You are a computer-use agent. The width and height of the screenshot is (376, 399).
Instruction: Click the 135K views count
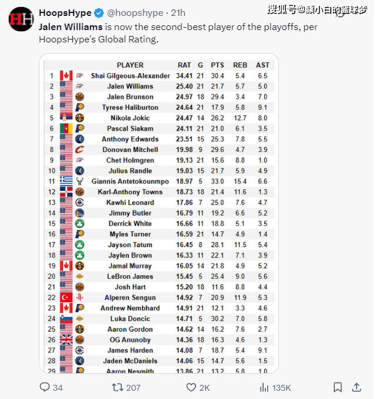(x=281, y=387)
